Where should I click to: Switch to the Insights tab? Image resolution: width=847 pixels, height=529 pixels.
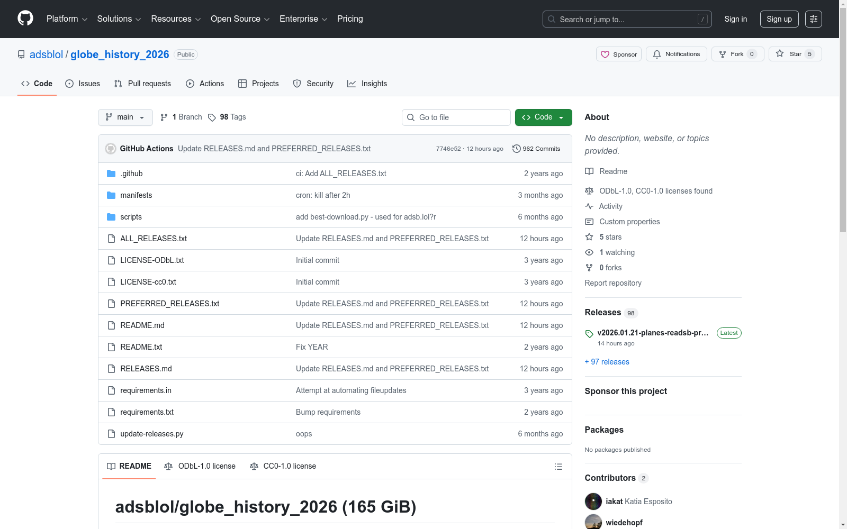pyautogui.click(x=367, y=84)
